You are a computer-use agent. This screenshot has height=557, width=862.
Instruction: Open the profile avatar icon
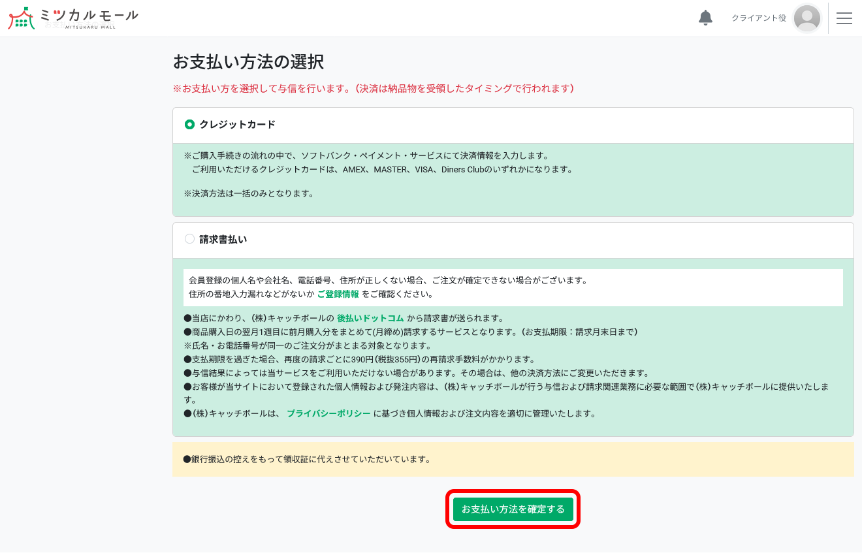coord(807,18)
